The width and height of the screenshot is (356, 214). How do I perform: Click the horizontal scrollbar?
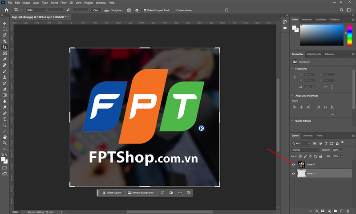point(170,212)
